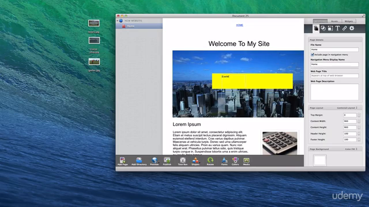Viewport: 369px width, 207px height.
Task: Click the Add Page toolbar icon
Action: pyautogui.click(x=122, y=160)
